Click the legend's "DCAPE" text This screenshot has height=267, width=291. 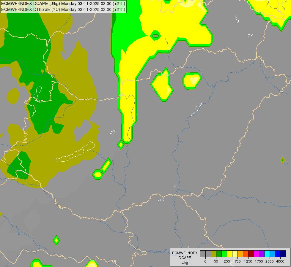pos(185,258)
